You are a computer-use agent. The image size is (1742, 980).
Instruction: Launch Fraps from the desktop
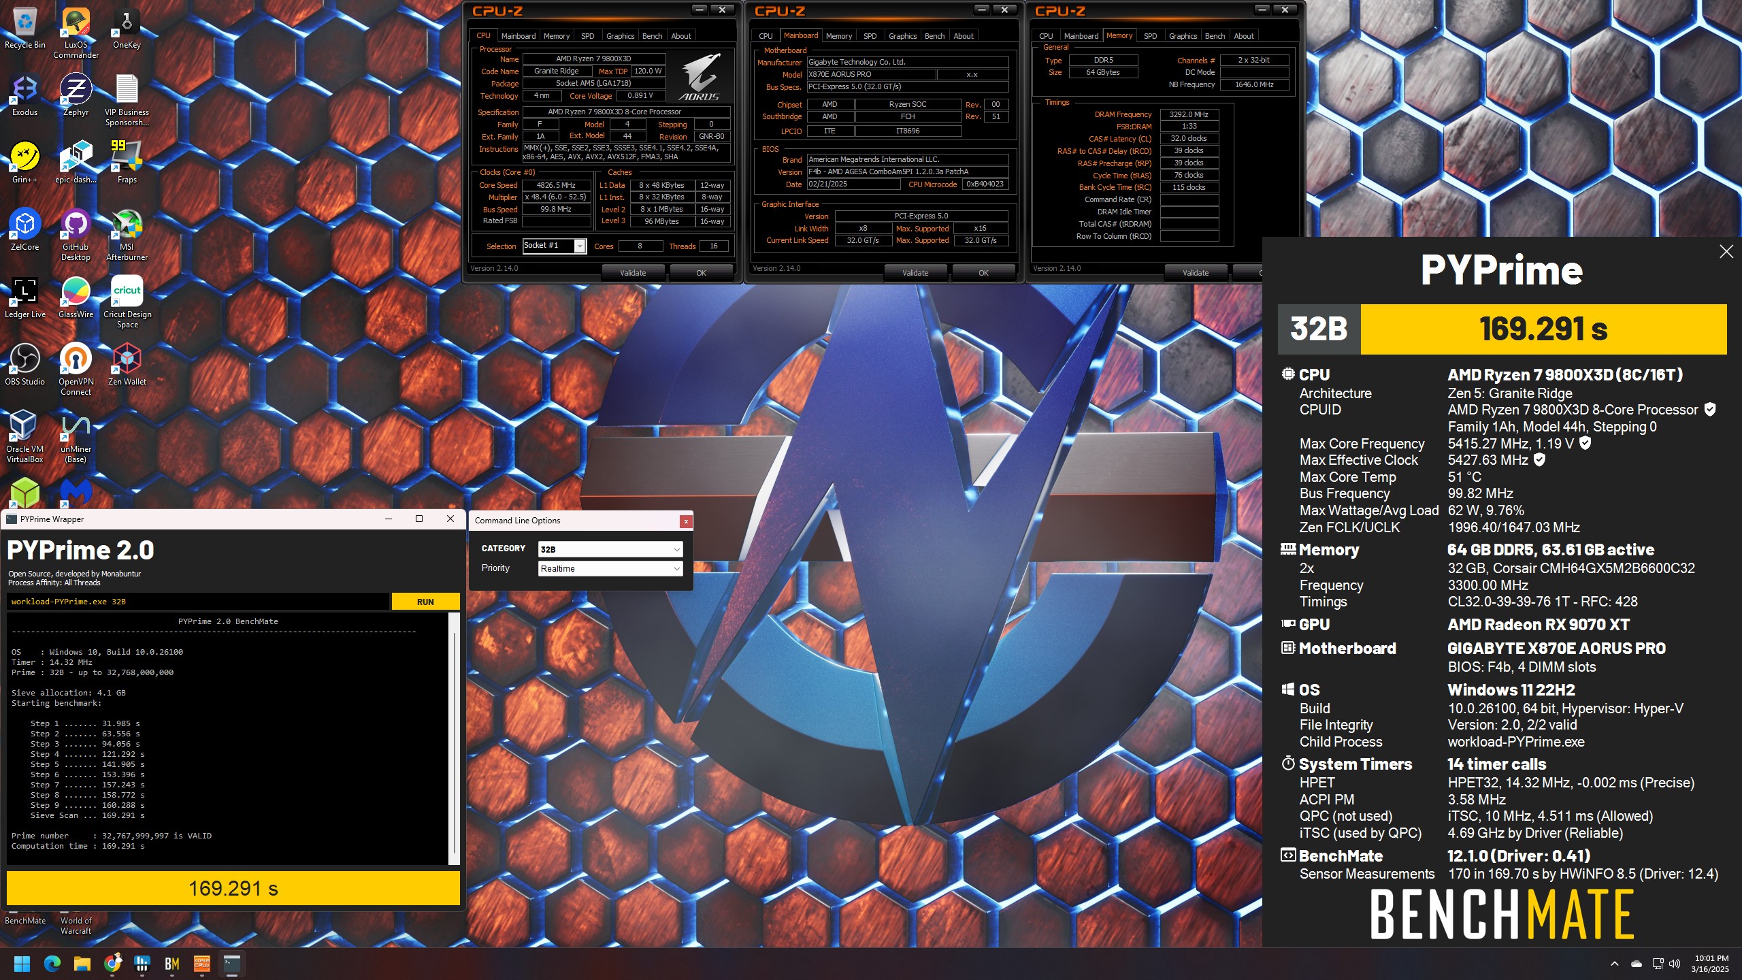pyautogui.click(x=127, y=163)
